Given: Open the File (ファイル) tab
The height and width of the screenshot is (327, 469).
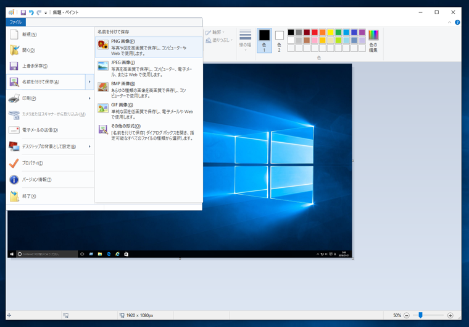Looking at the screenshot, I should [15, 22].
